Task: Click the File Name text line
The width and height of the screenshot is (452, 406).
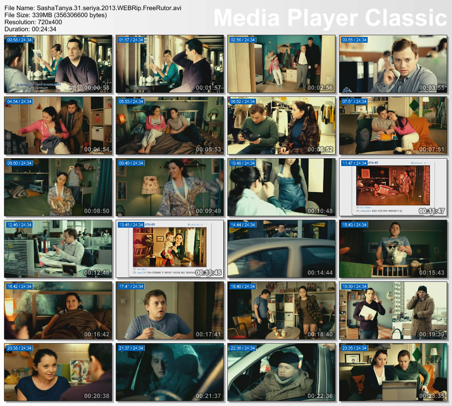Action: point(93,8)
